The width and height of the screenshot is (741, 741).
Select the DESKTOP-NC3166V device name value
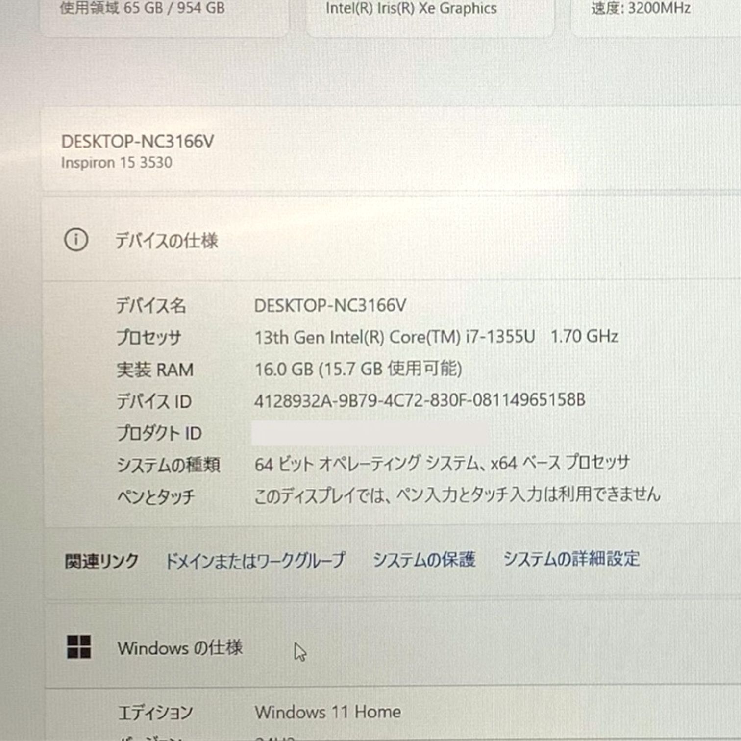coord(330,306)
